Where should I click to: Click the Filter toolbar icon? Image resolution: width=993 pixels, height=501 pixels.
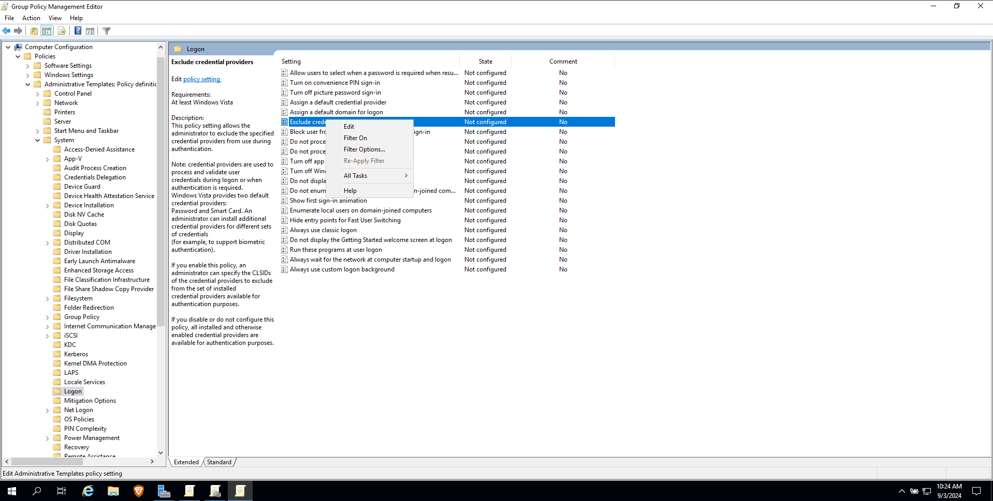coord(106,31)
